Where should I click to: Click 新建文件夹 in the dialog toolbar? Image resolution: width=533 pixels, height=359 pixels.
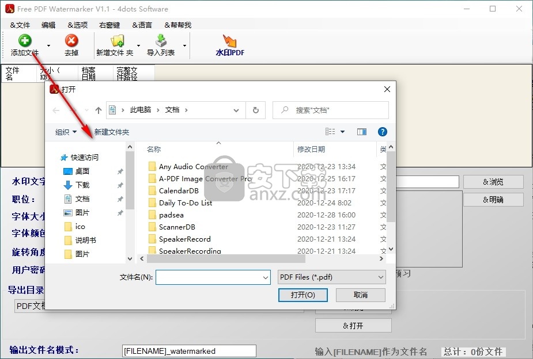pos(111,132)
